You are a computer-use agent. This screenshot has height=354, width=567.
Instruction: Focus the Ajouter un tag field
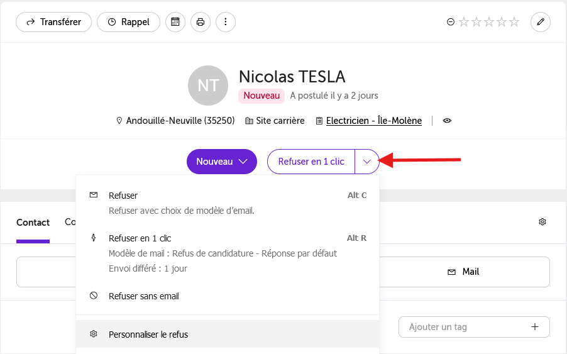[x=474, y=327]
